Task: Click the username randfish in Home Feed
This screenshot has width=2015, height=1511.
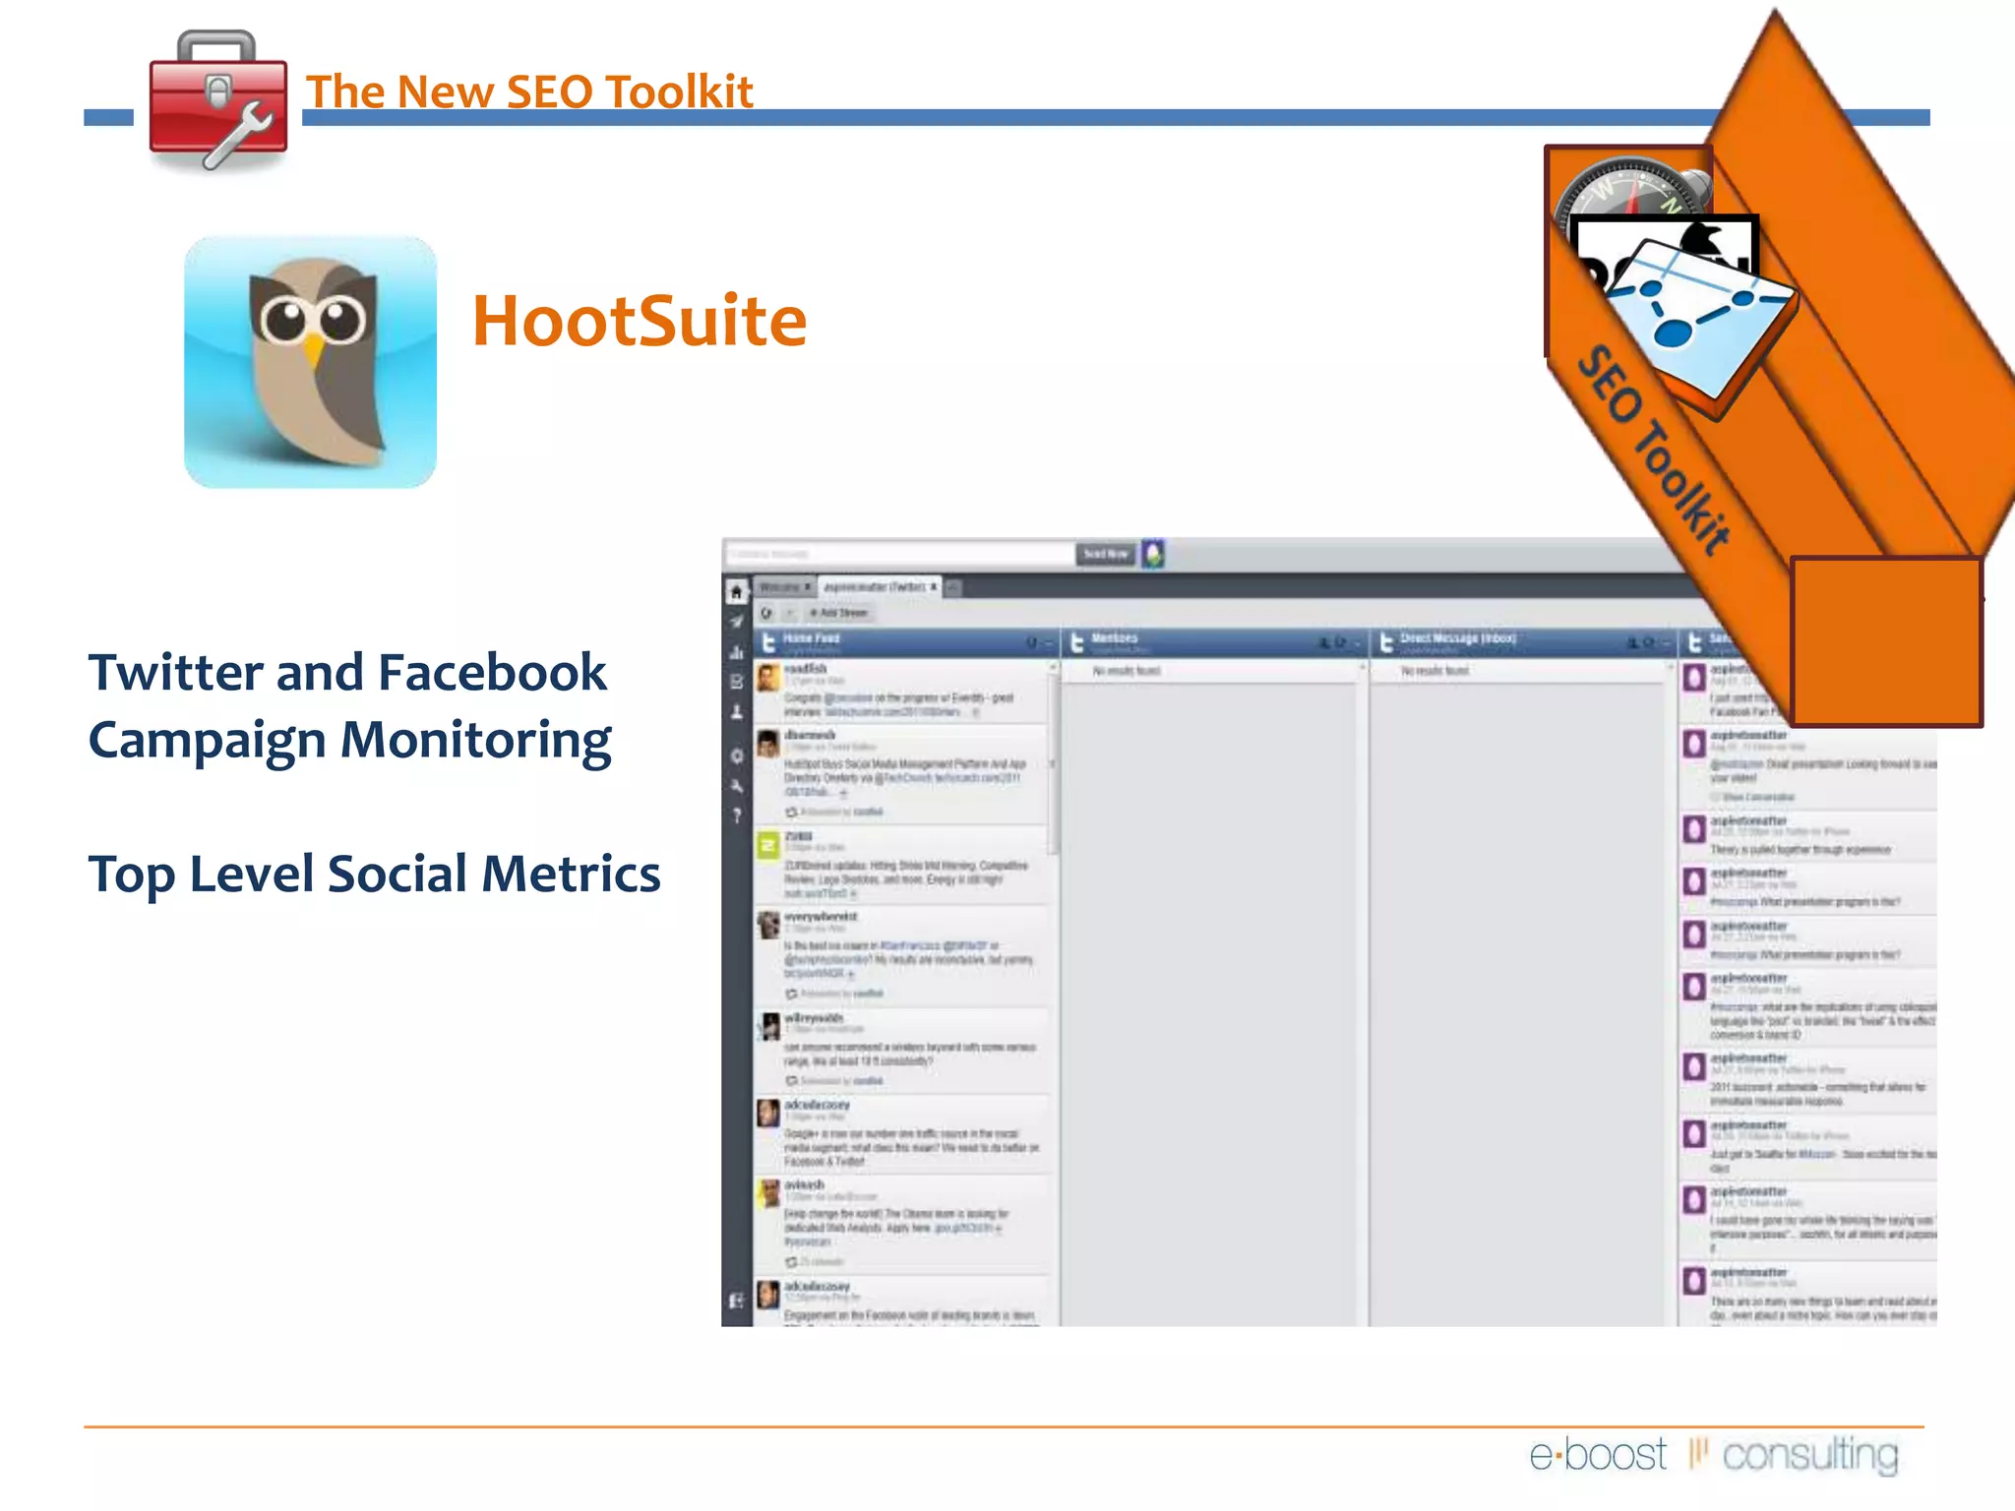Action: tap(805, 669)
